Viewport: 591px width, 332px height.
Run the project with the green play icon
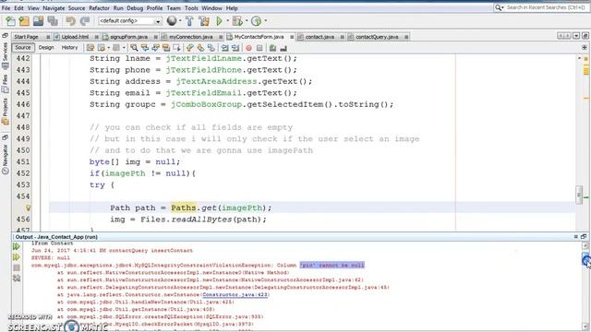(x=219, y=21)
